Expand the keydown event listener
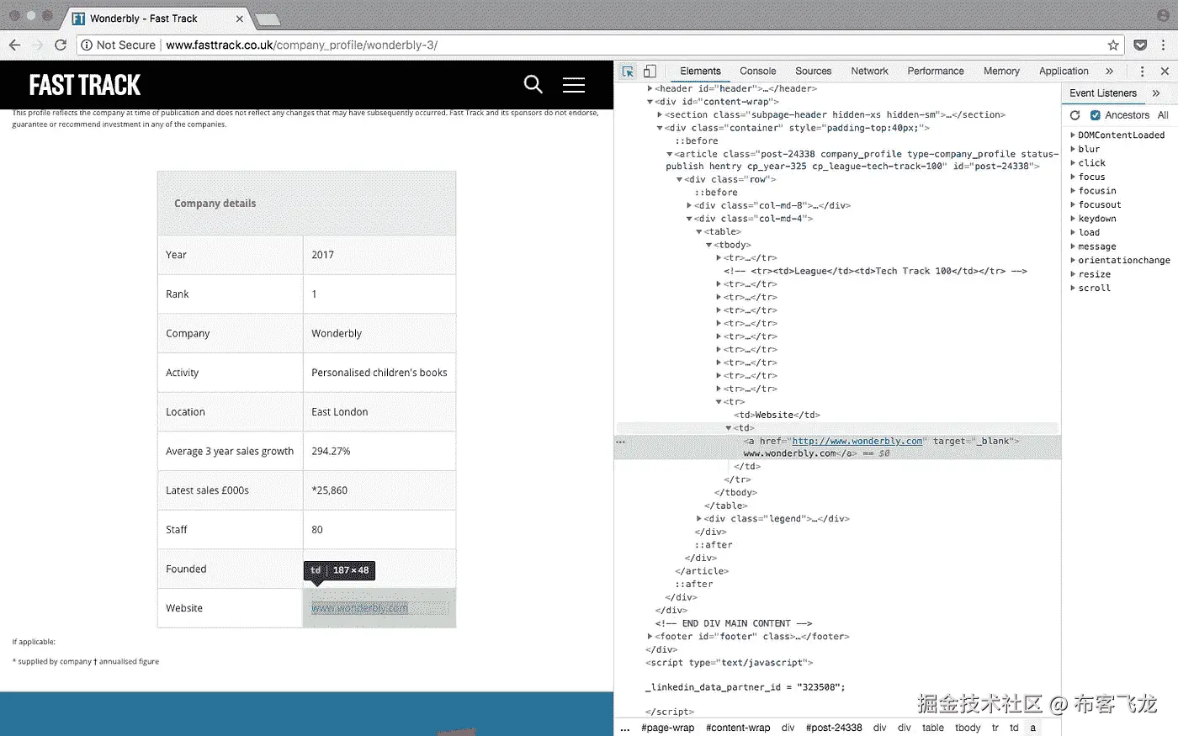This screenshot has height=736, width=1178. (1073, 219)
